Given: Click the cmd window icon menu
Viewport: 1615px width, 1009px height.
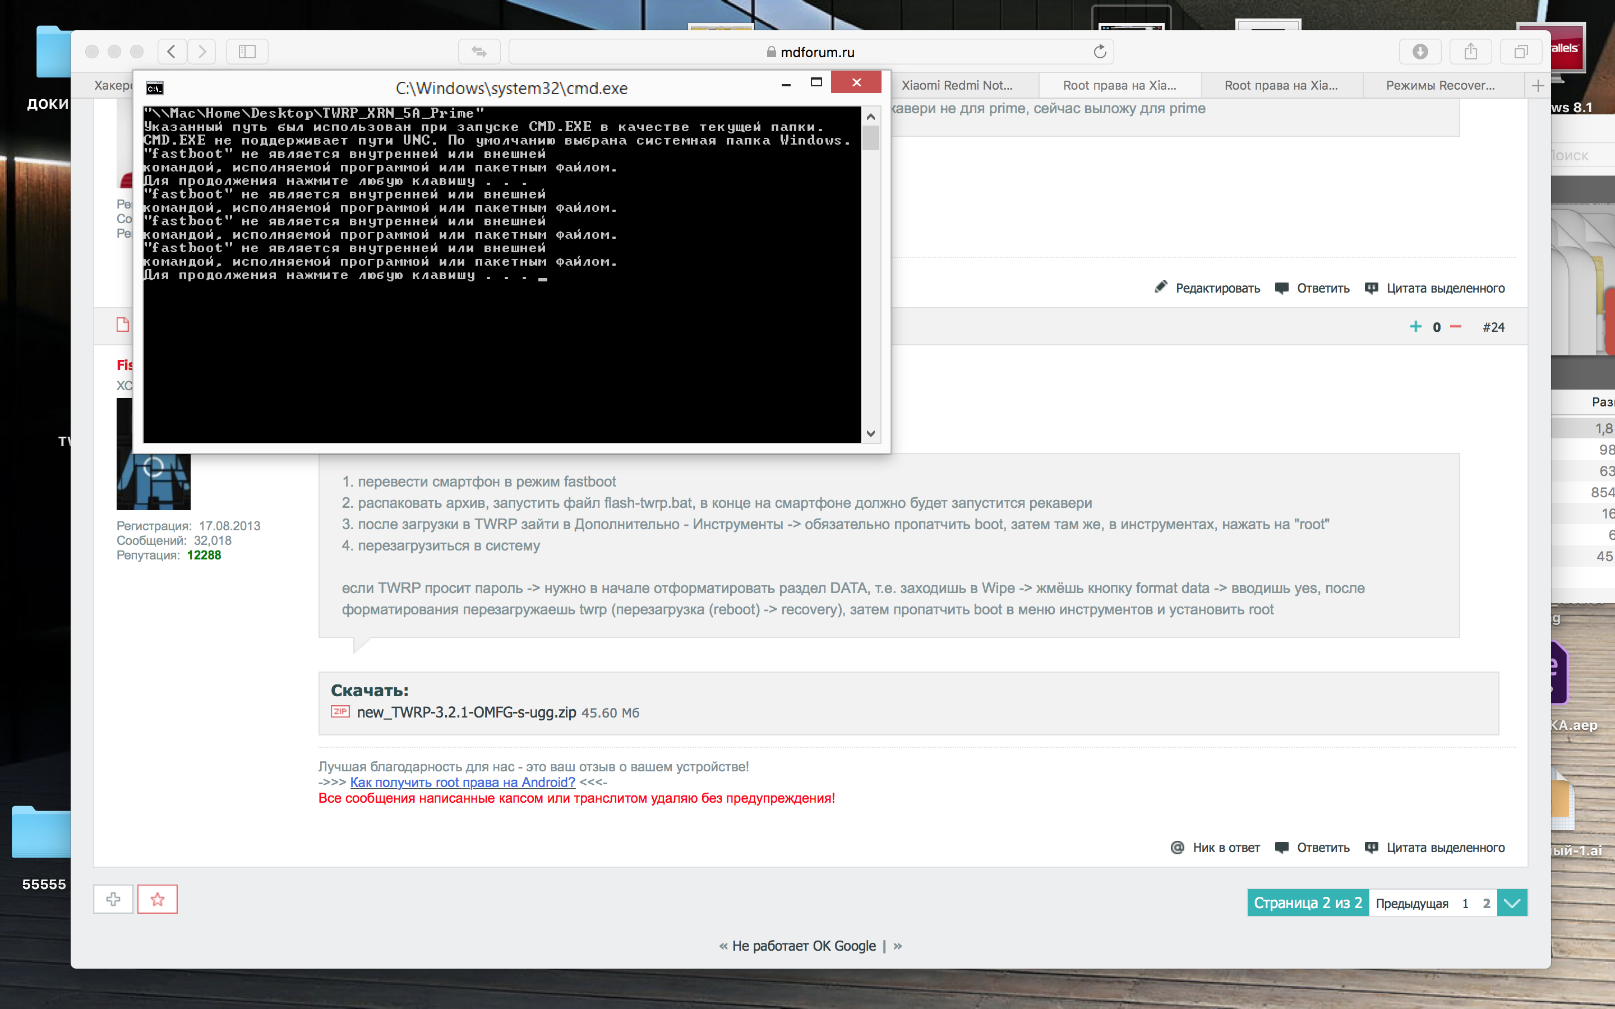Looking at the screenshot, I should click(155, 88).
